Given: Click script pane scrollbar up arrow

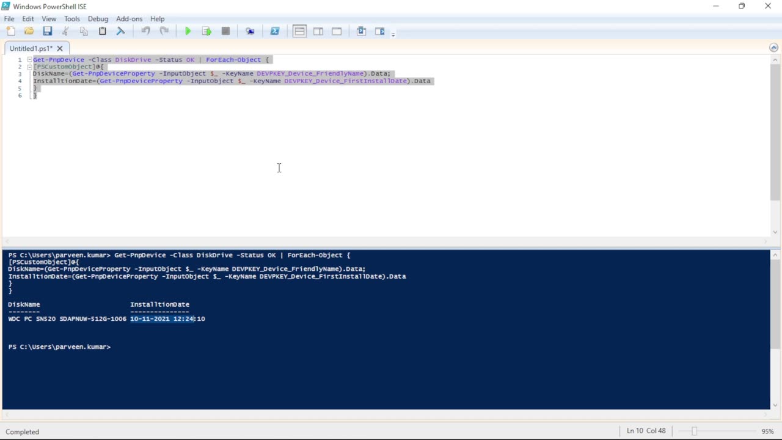Looking at the screenshot, I should click(775, 59).
